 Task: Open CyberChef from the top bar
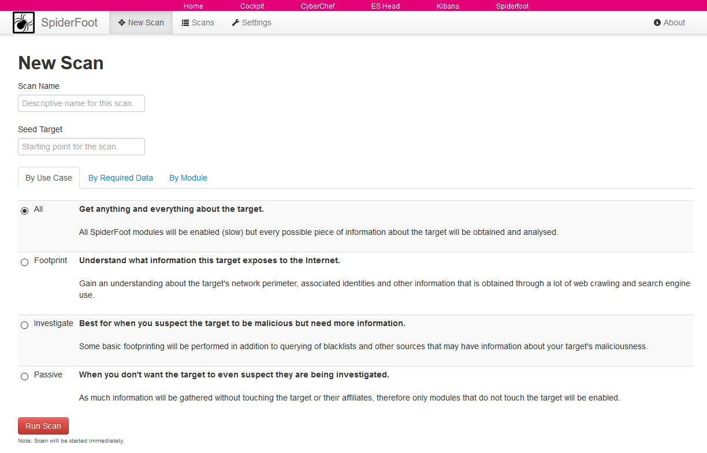click(x=318, y=6)
